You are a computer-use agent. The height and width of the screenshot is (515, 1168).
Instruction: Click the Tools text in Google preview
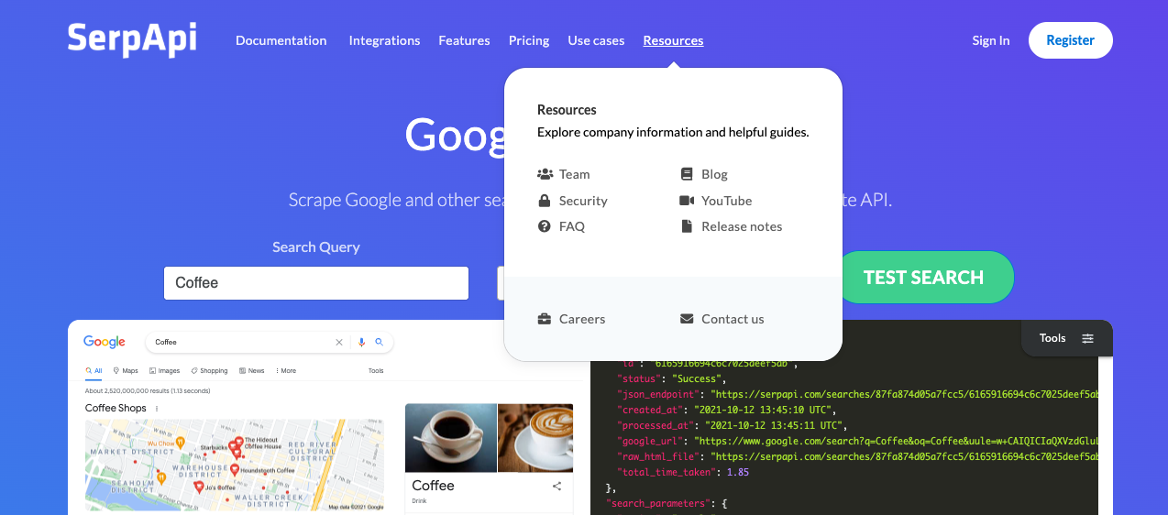(x=376, y=371)
